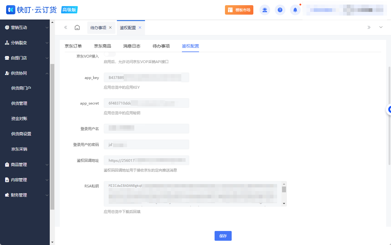Click the 供货协同 sidebar icon

(7, 73)
